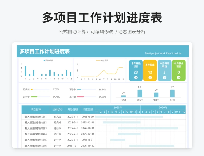Select cell 输入项目名称及内容3

[x=36, y=128]
